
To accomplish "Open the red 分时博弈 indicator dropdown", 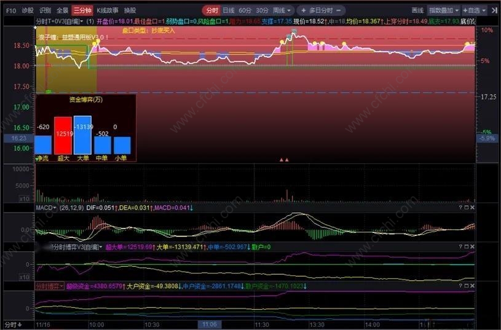I will [50, 286].
